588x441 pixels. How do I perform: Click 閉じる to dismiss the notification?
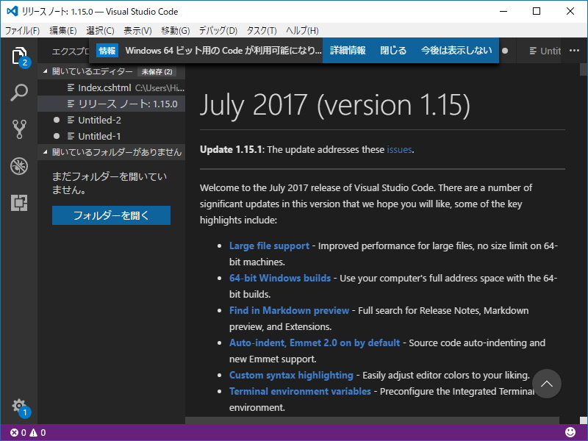393,50
